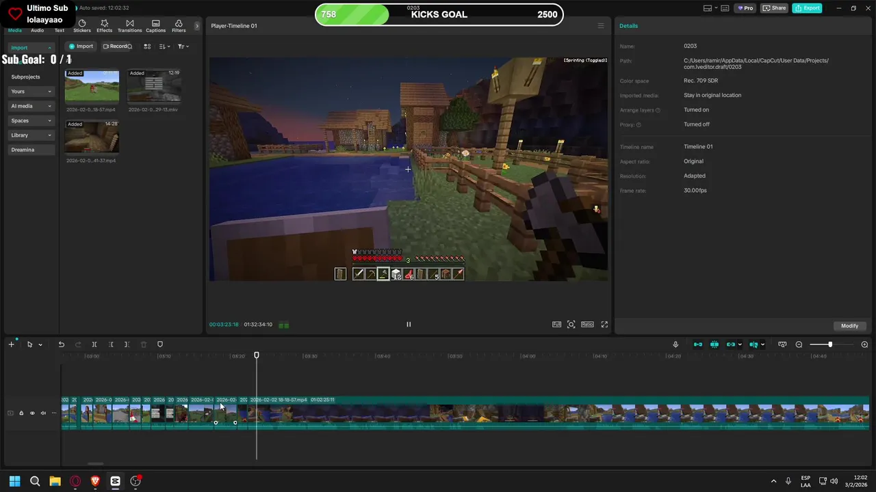
Task: Switch to the Audio tab
Action: [37, 30]
